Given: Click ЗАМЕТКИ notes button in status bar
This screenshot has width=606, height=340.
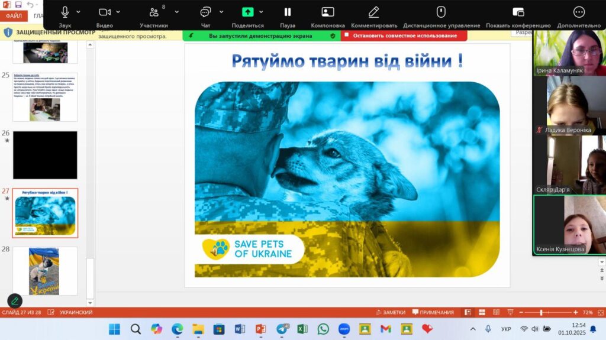Looking at the screenshot, I should point(390,312).
